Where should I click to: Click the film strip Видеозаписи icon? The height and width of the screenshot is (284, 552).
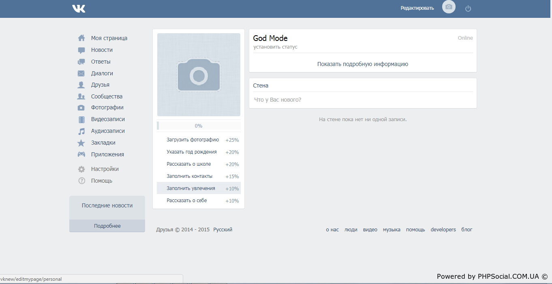pos(81,120)
